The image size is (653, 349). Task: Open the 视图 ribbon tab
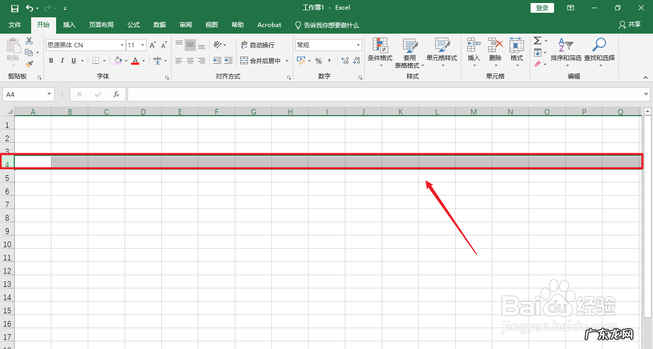click(211, 24)
